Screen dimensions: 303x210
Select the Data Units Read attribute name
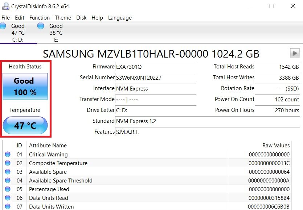coord(49,198)
